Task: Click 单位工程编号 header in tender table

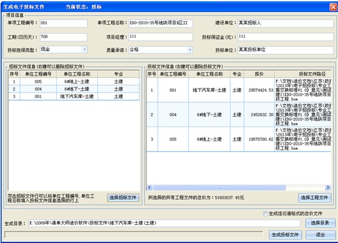Action: coord(38,74)
